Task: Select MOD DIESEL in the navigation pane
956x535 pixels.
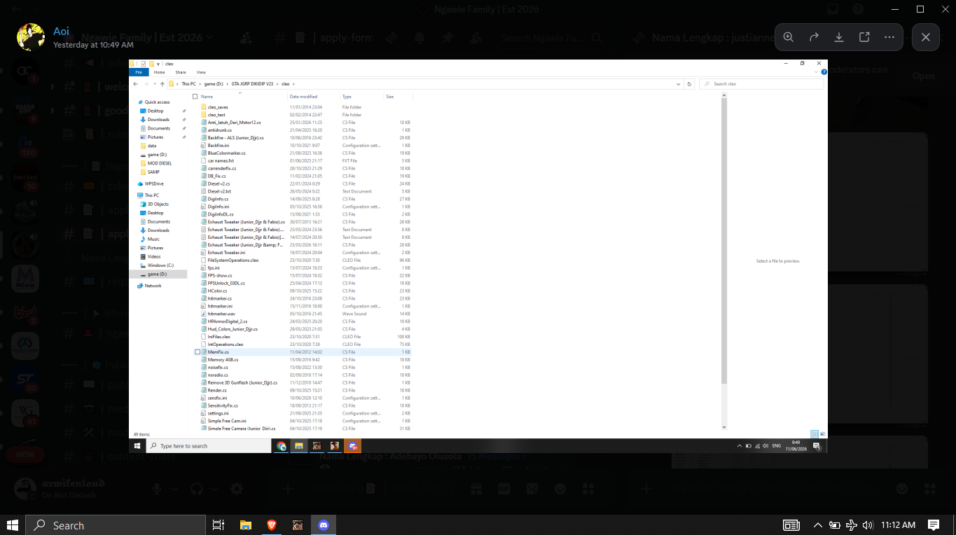Action: tap(159, 163)
